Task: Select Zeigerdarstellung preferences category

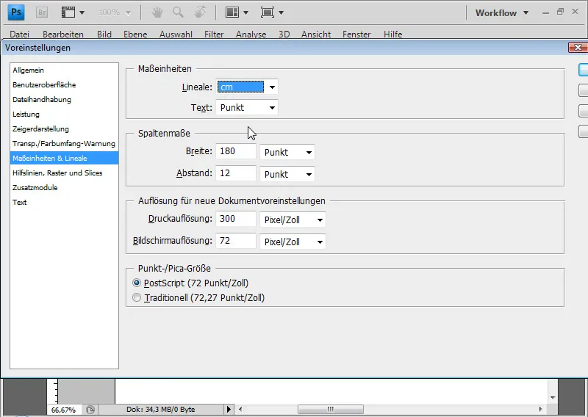Action: 64,129
